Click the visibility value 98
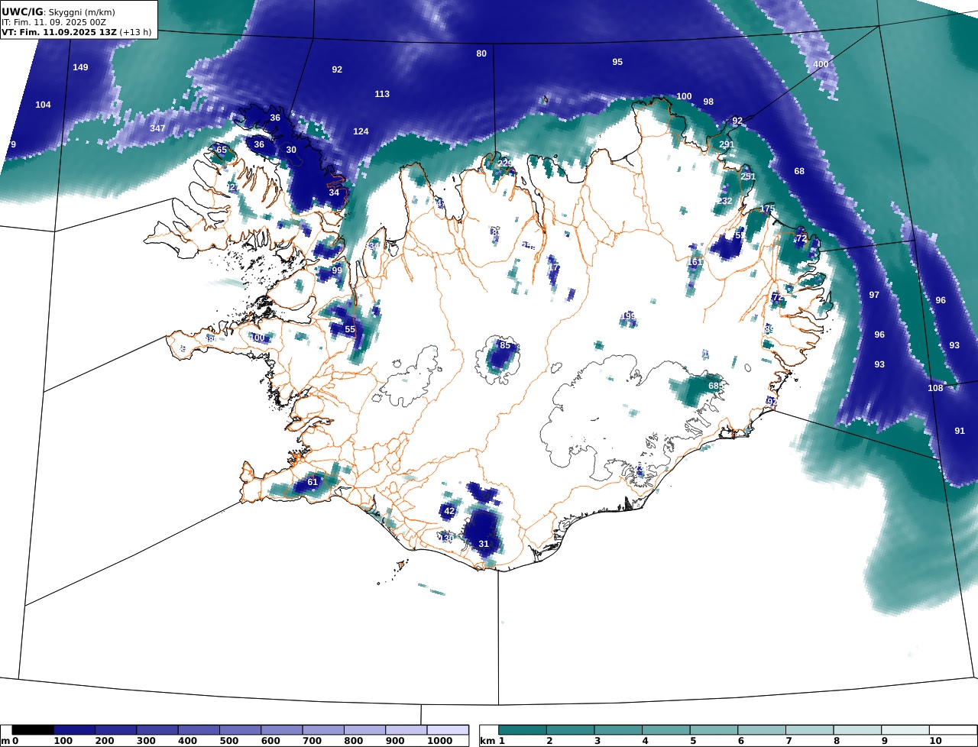978x747 pixels. [x=708, y=102]
